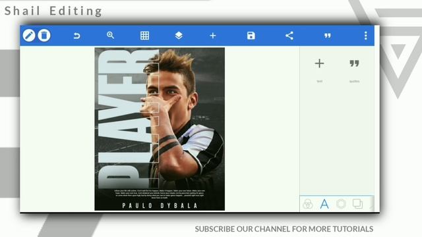Open the zoom magnifier tool
The height and width of the screenshot is (237, 422).
tap(110, 36)
